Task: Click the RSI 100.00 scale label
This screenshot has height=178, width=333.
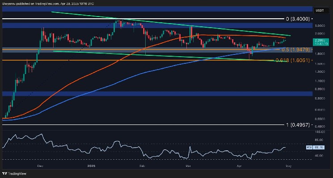Action: (x=320, y=132)
